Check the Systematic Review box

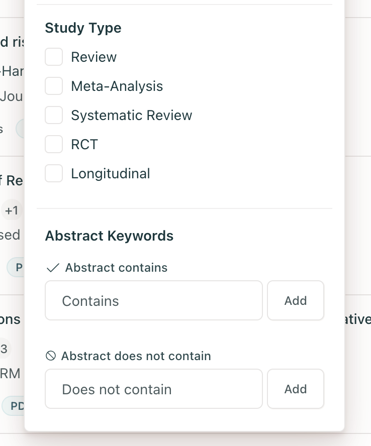54,115
